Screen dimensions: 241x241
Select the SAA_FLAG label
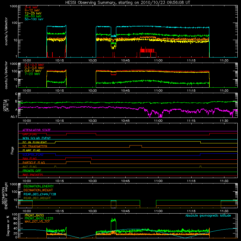coord(30,158)
